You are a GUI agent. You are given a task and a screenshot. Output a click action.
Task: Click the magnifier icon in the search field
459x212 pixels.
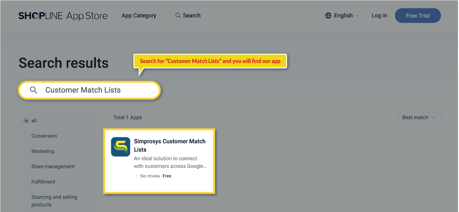[34, 90]
